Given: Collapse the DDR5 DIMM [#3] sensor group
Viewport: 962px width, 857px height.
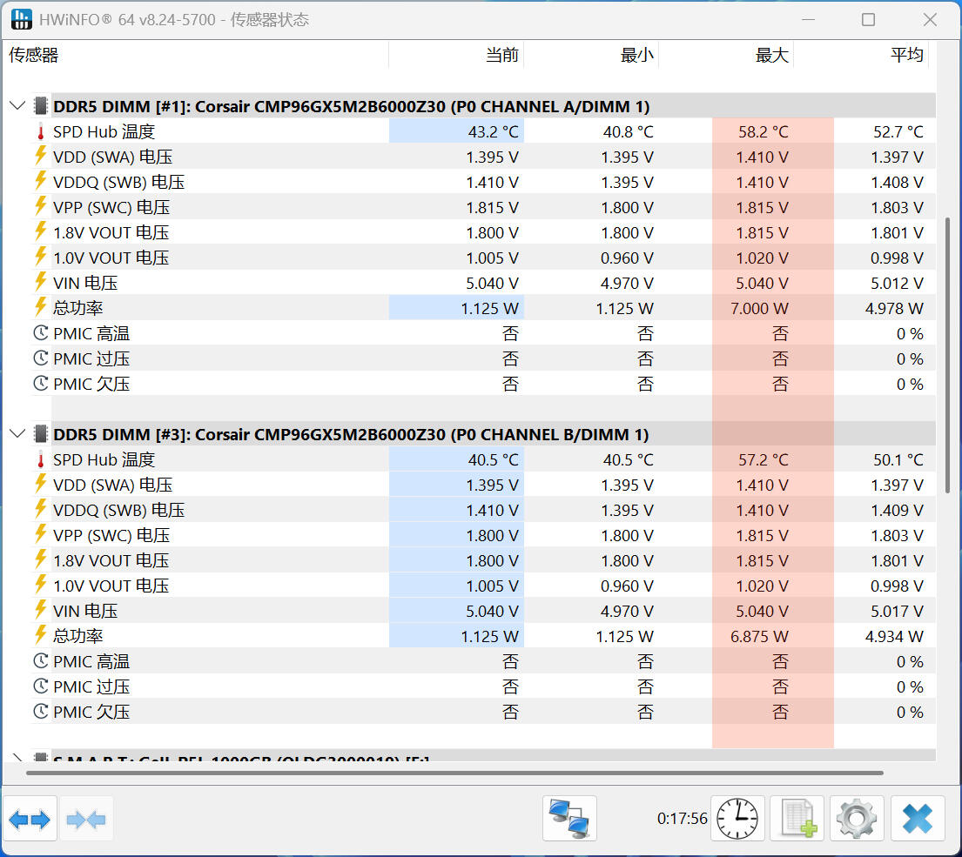Looking at the screenshot, I should [17, 434].
